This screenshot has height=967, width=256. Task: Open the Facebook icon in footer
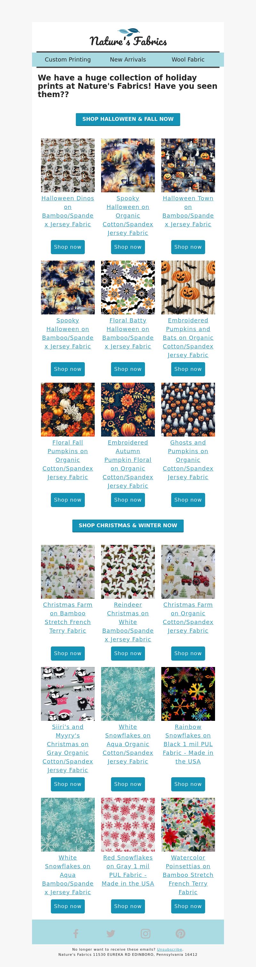tap(76, 933)
